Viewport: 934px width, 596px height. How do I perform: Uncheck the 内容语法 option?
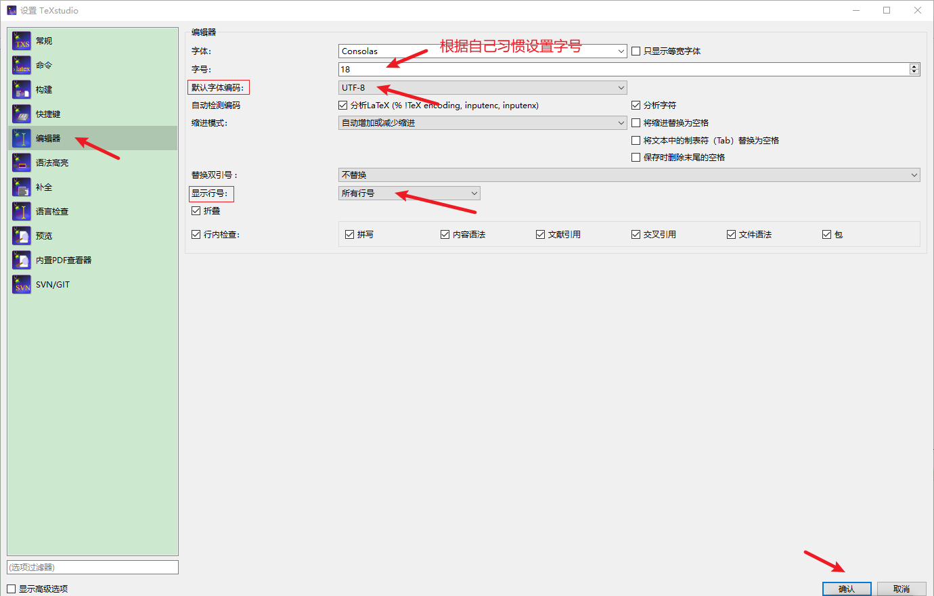(x=445, y=234)
